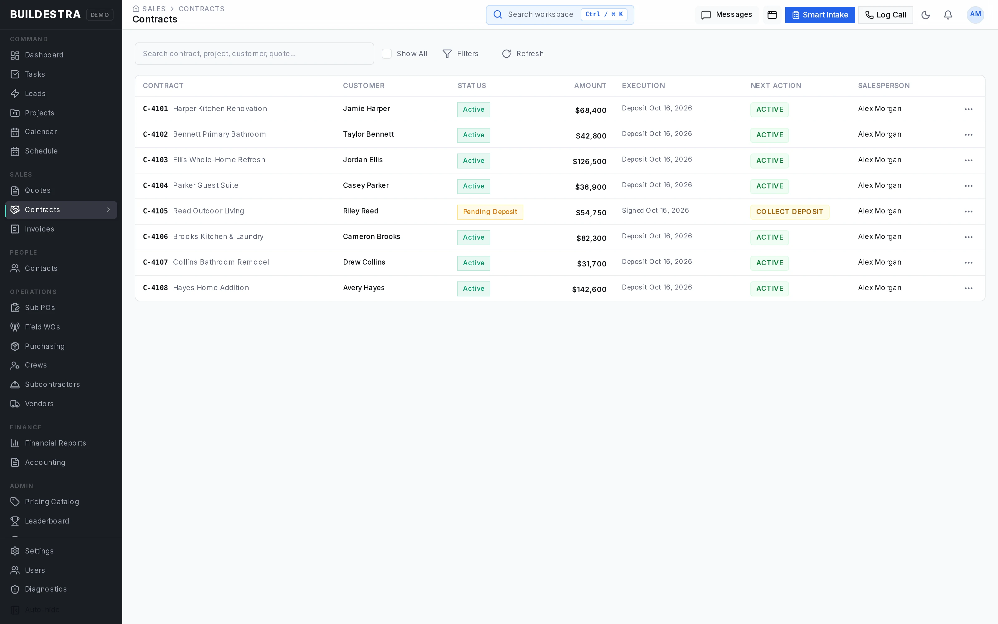This screenshot has height=624, width=998.
Task: Click the CONTRACTS breadcrumb text
Action: tap(201, 9)
